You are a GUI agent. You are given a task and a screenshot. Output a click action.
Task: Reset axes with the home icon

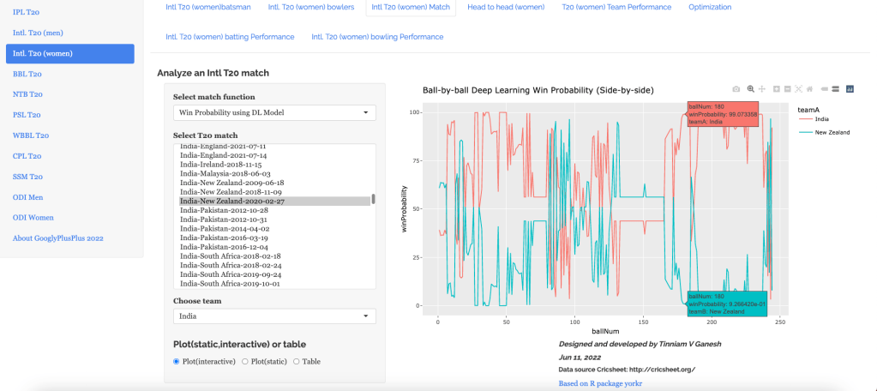coord(809,89)
